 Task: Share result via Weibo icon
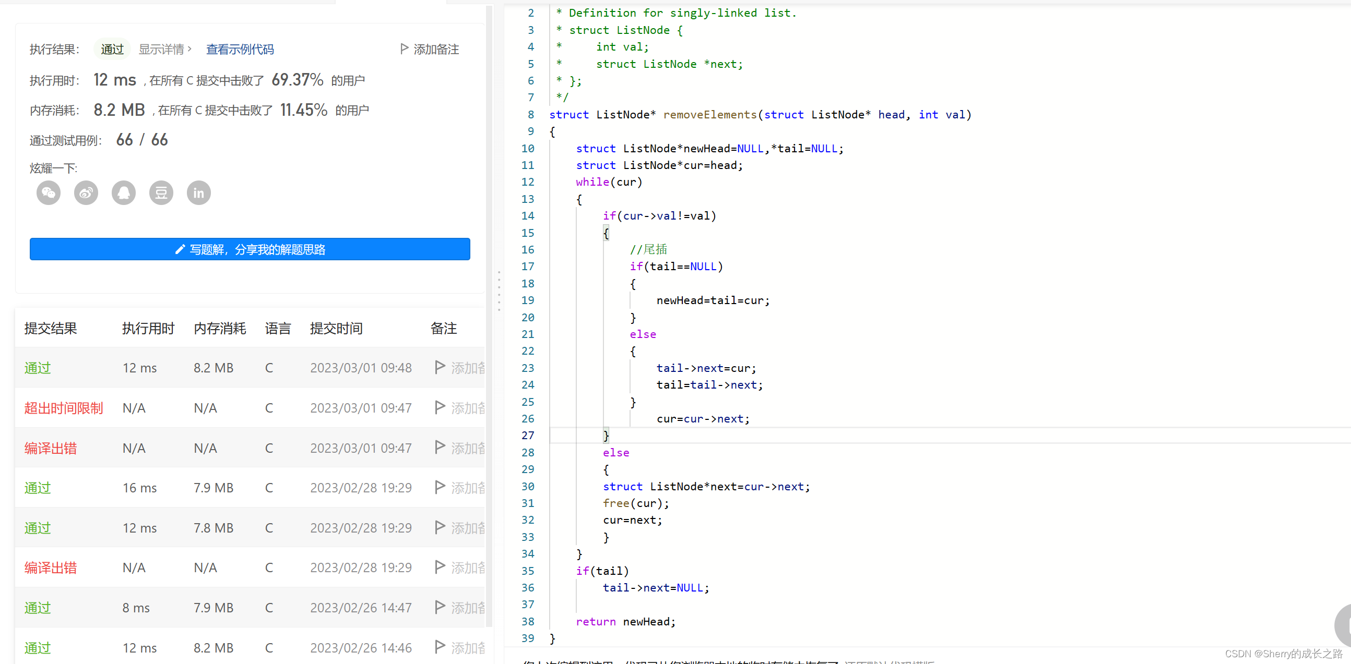[86, 194]
